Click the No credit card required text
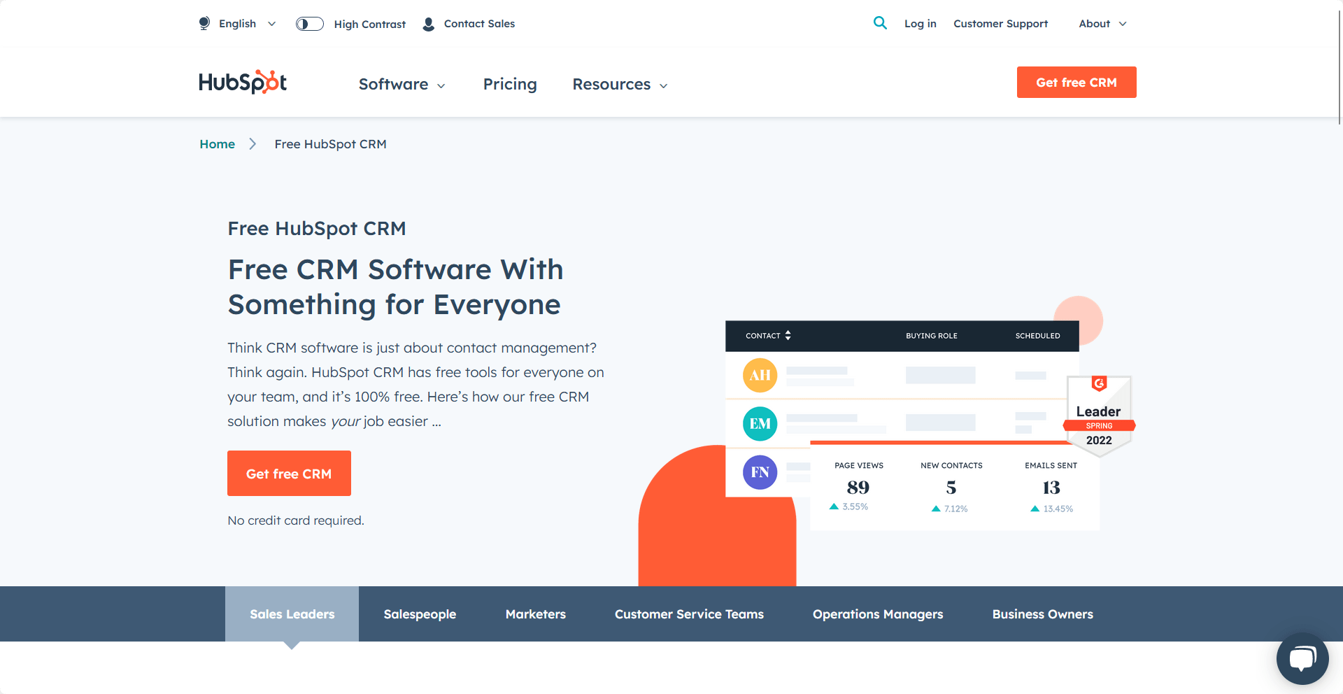The width and height of the screenshot is (1343, 694). tap(296, 520)
